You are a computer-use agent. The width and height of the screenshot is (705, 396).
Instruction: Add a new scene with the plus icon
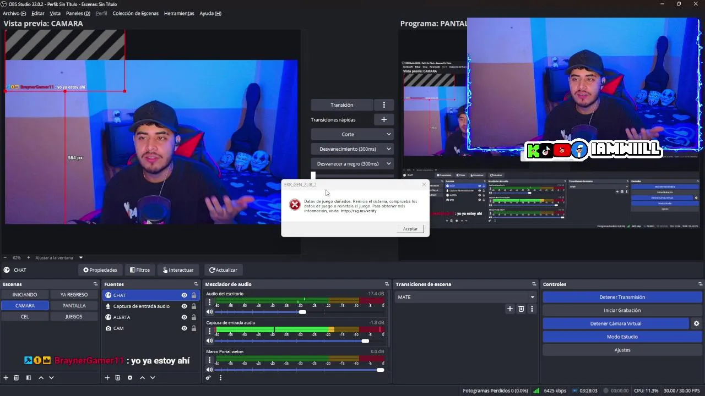(6, 378)
